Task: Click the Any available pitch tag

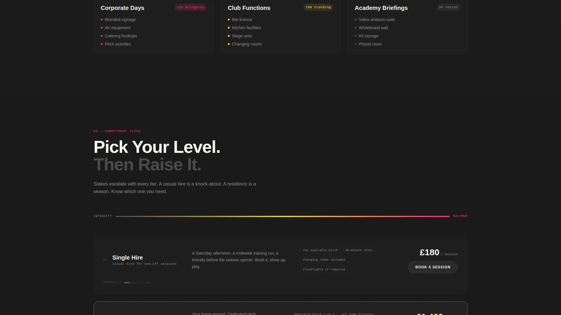Action: [320, 250]
